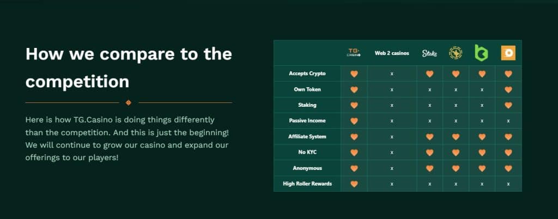
Task: Select the Own Token row label
Action: click(307, 89)
